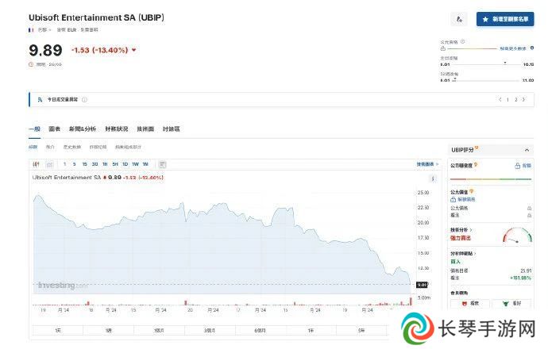Click the info icon beside 今日成交量異常
This screenshot has height=349, width=548.
pyautogui.click(x=84, y=100)
